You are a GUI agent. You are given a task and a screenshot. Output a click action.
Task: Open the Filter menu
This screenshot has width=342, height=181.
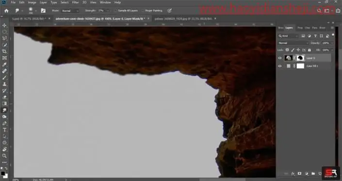75,2
